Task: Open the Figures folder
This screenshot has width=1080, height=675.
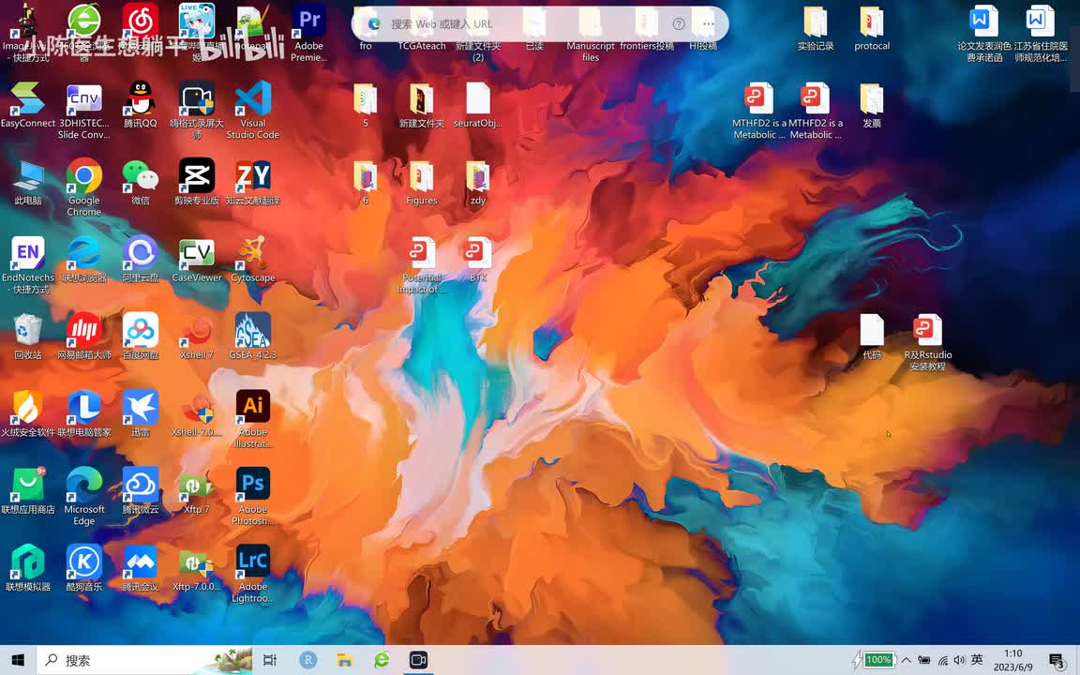Action: click(422, 182)
